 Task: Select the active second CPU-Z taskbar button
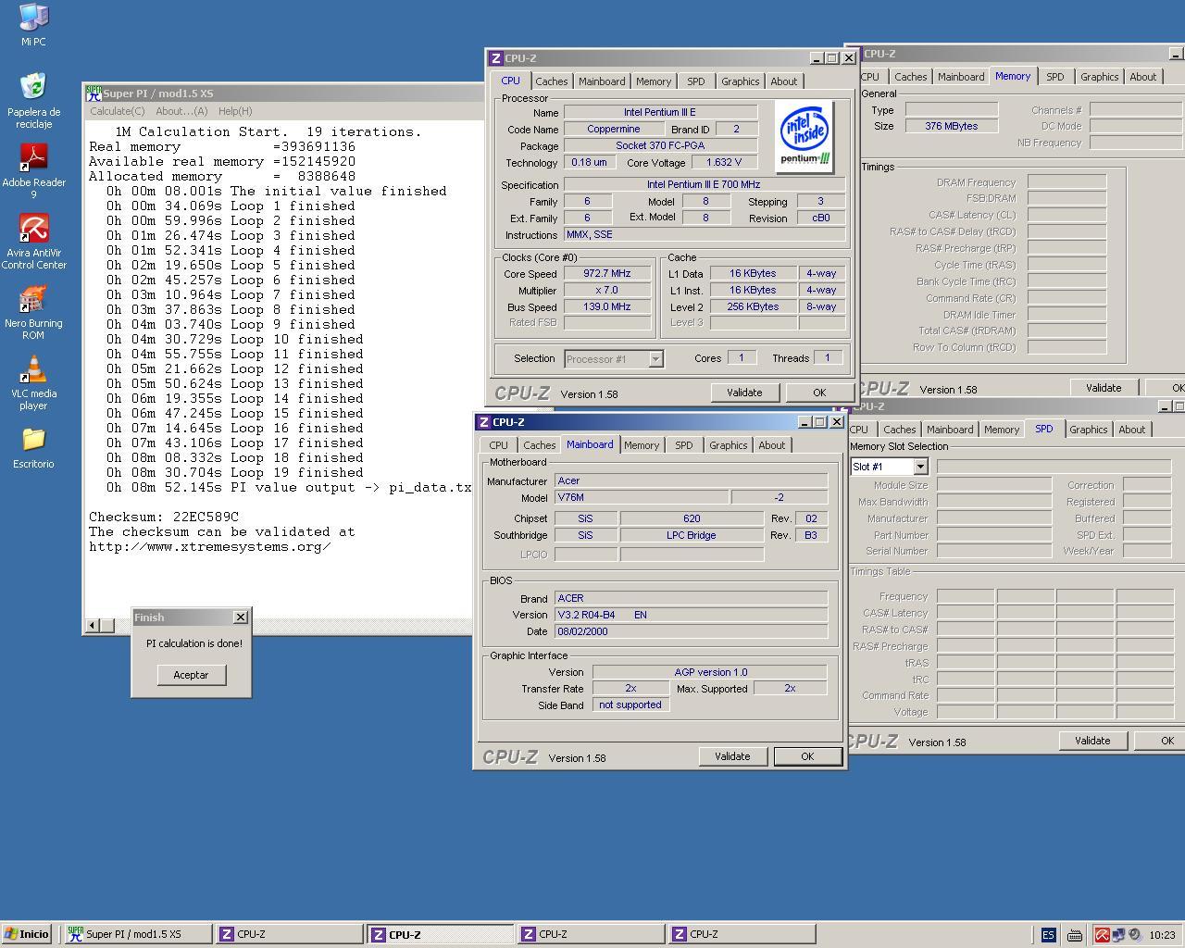pyautogui.click(x=441, y=935)
